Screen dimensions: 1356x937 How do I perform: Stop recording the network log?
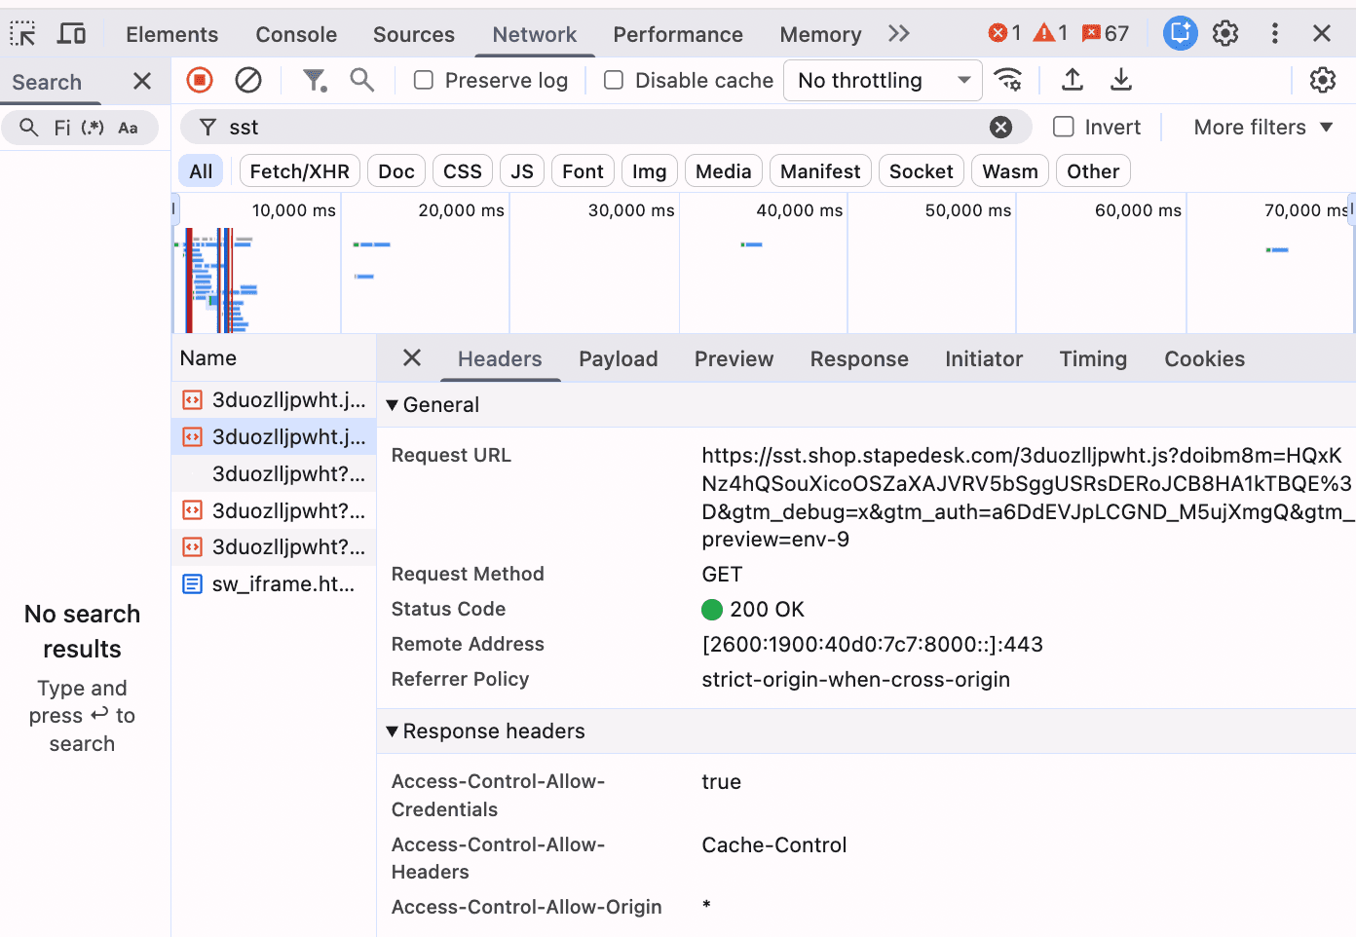(199, 80)
